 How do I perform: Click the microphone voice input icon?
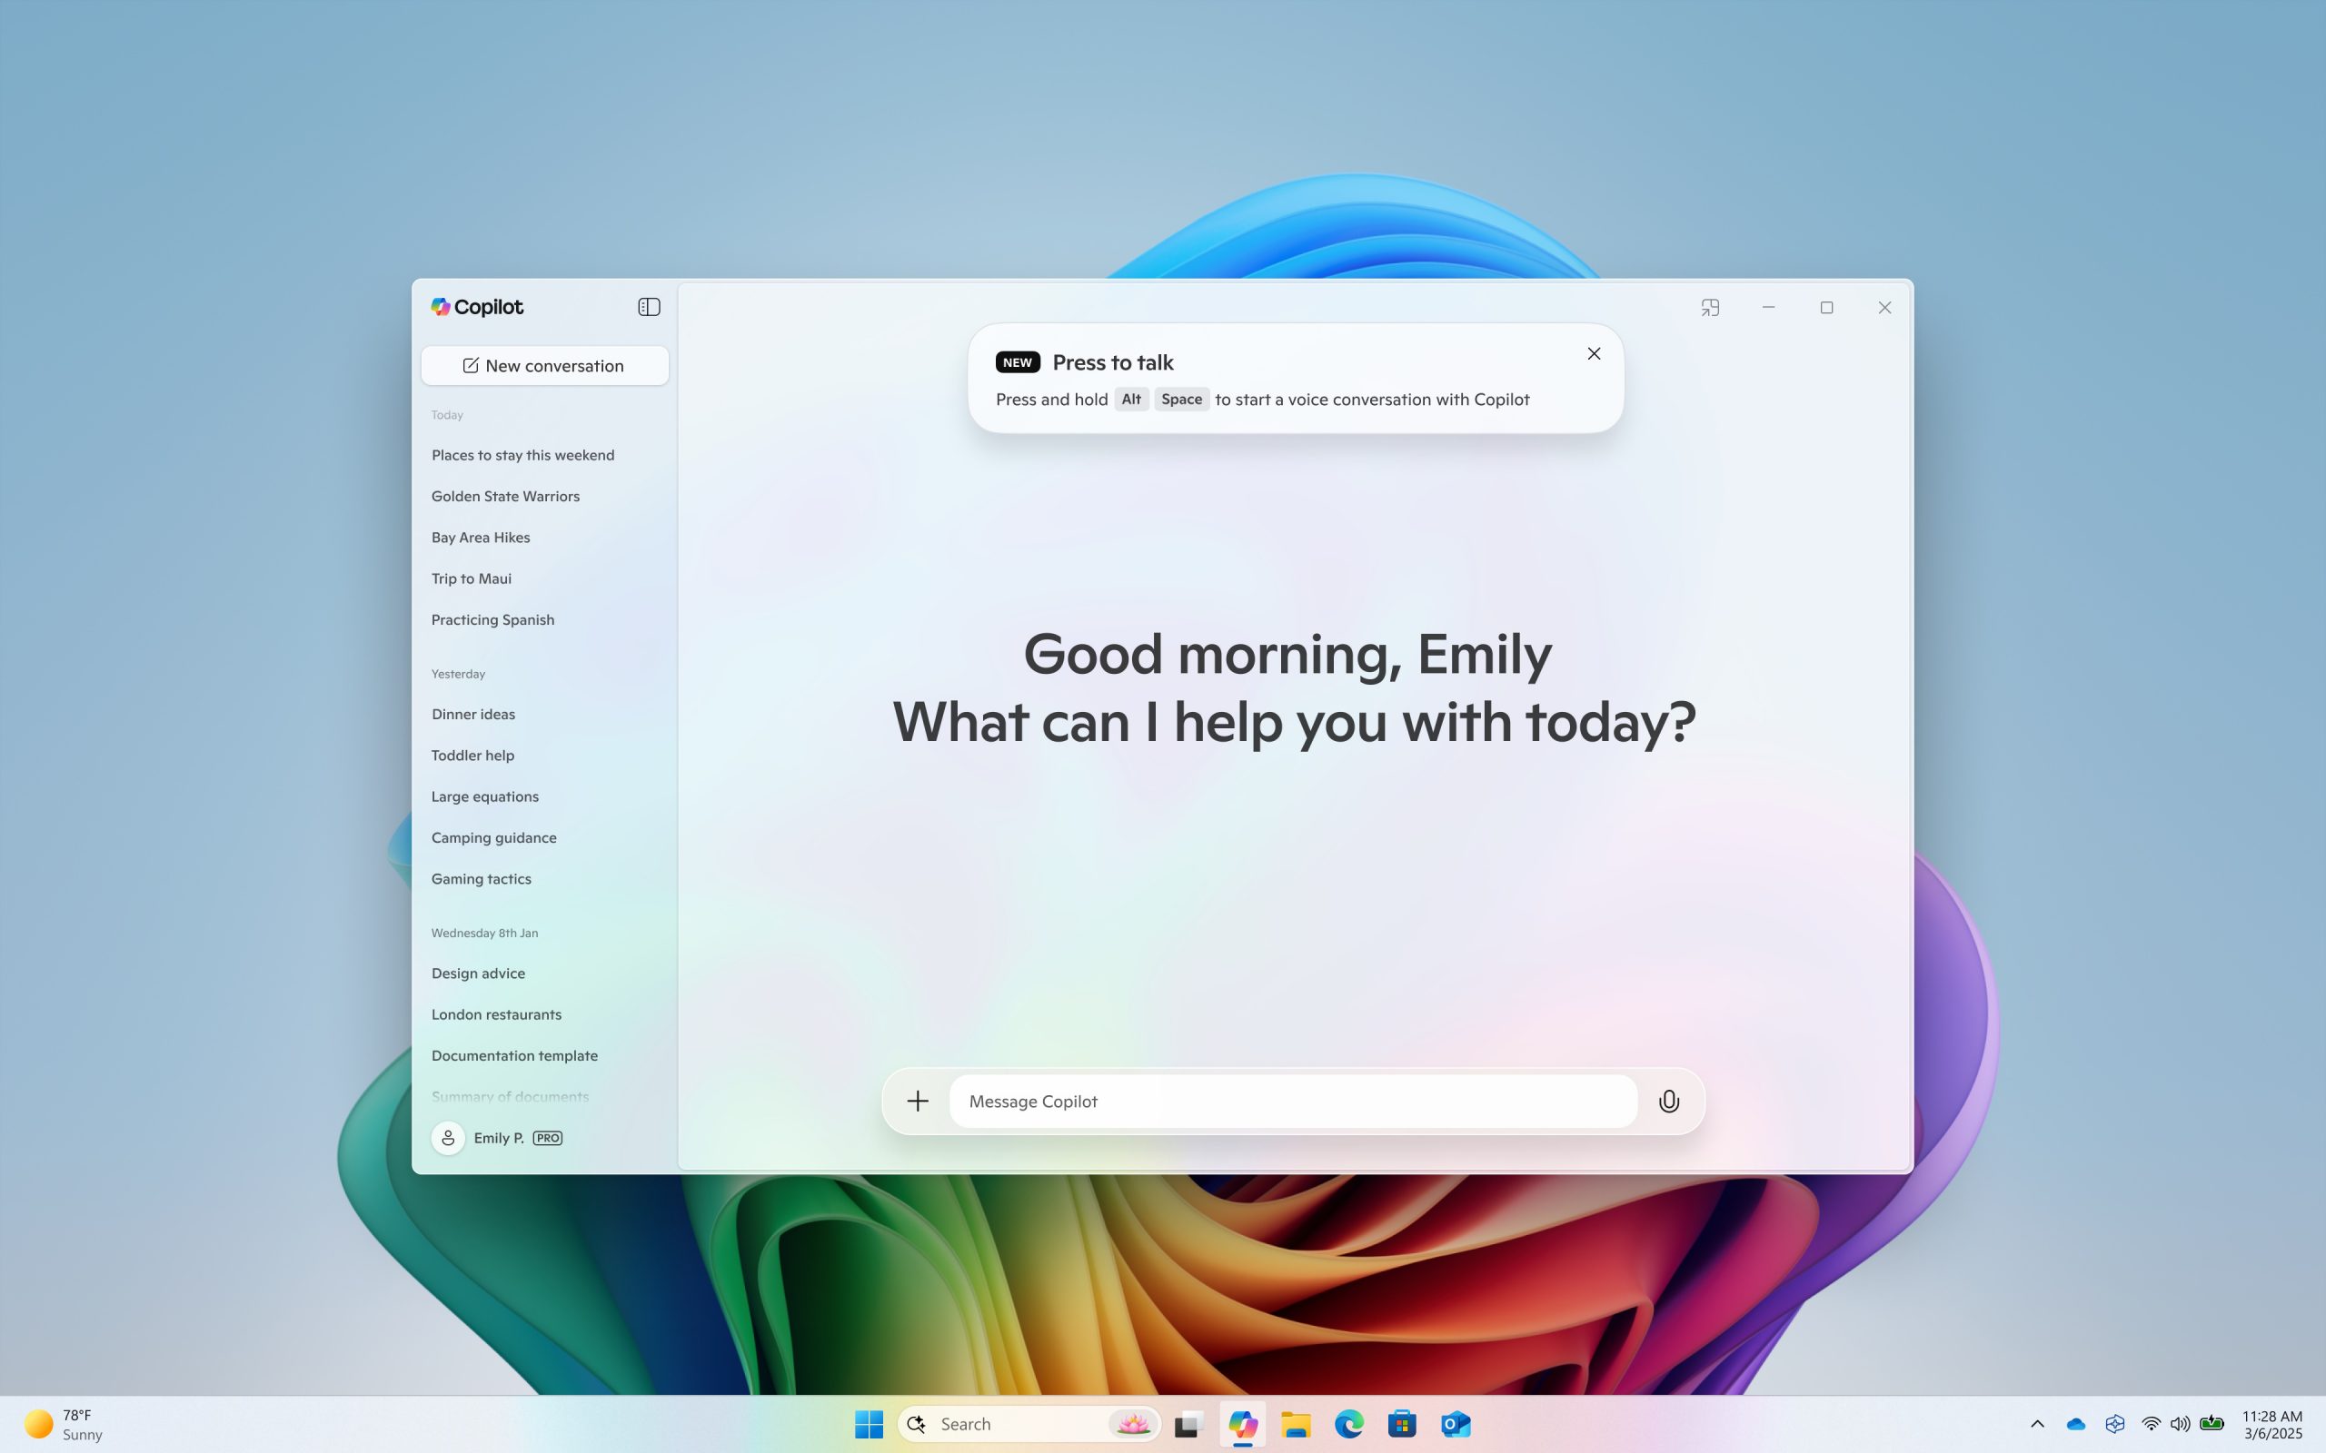tap(1668, 1102)
